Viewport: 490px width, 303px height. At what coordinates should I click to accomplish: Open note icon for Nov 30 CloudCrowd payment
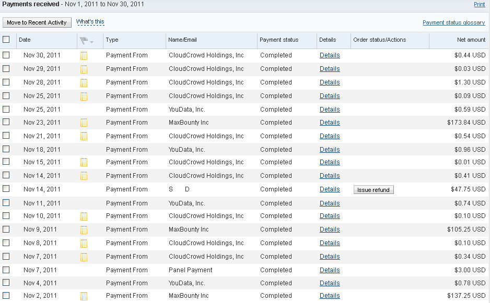point(84,56)
